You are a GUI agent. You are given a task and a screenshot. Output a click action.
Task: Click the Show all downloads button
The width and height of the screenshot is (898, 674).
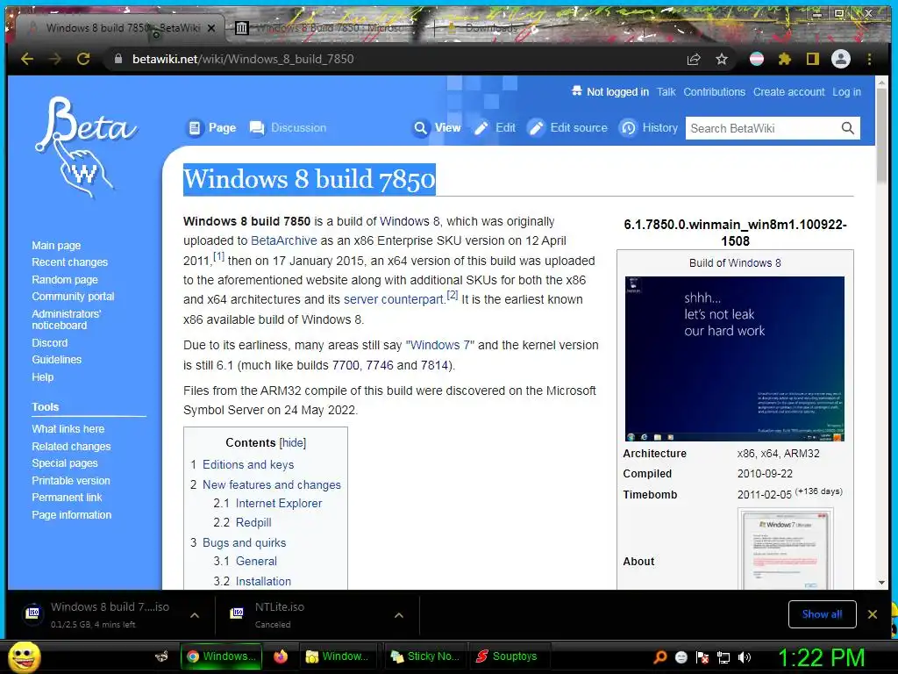pos(822,614)
